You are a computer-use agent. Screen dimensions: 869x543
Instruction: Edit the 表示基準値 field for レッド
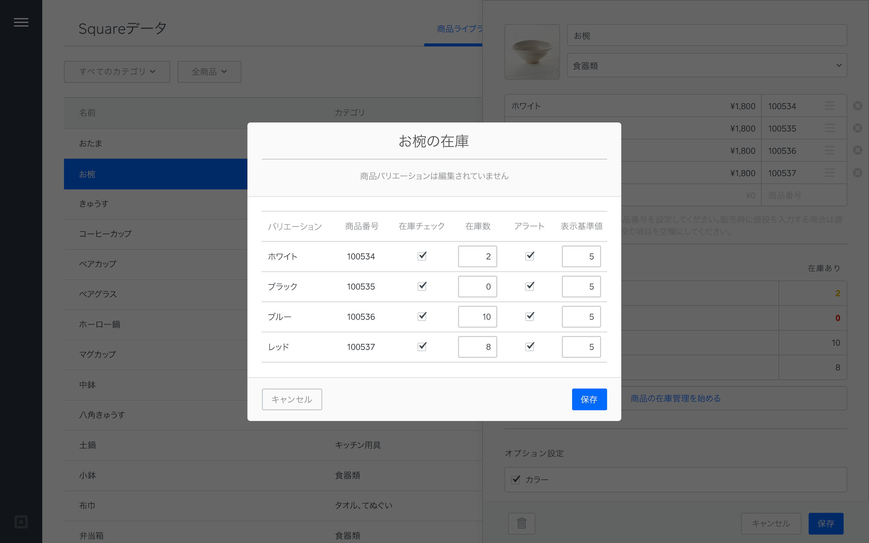pos(581,347)
